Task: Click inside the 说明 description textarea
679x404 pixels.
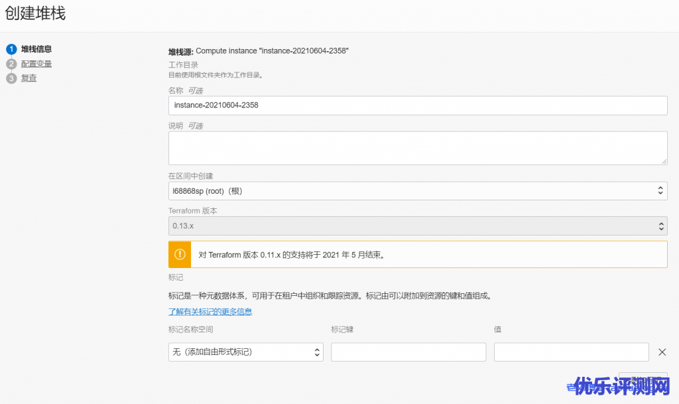Action: pyautogui.click(x=418, y=147)
